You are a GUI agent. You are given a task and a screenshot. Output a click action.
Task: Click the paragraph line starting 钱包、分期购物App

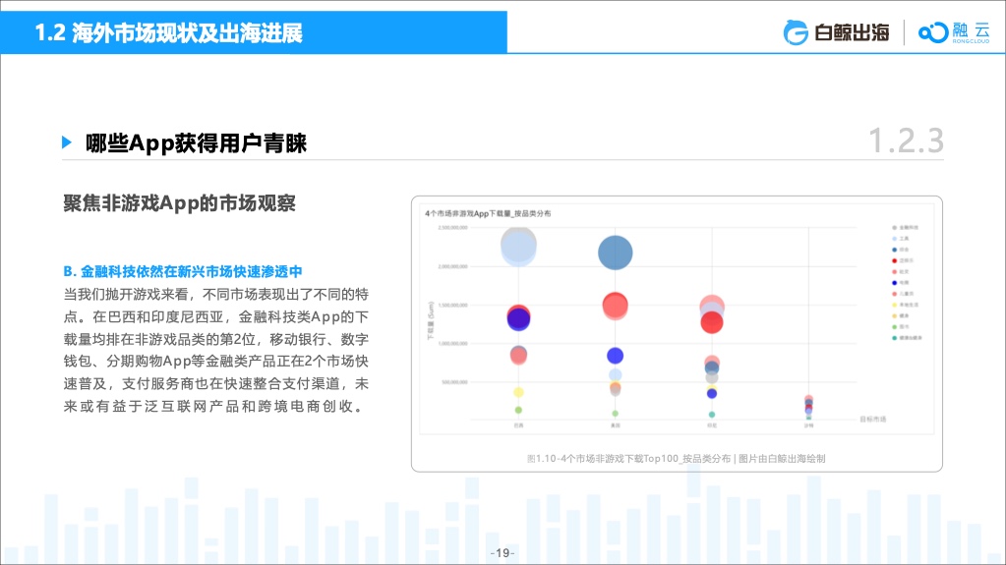click(x=215, y=361)
